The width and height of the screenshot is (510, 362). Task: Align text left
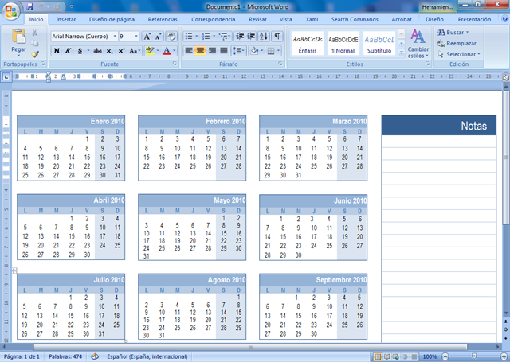(x=189, y=51)
